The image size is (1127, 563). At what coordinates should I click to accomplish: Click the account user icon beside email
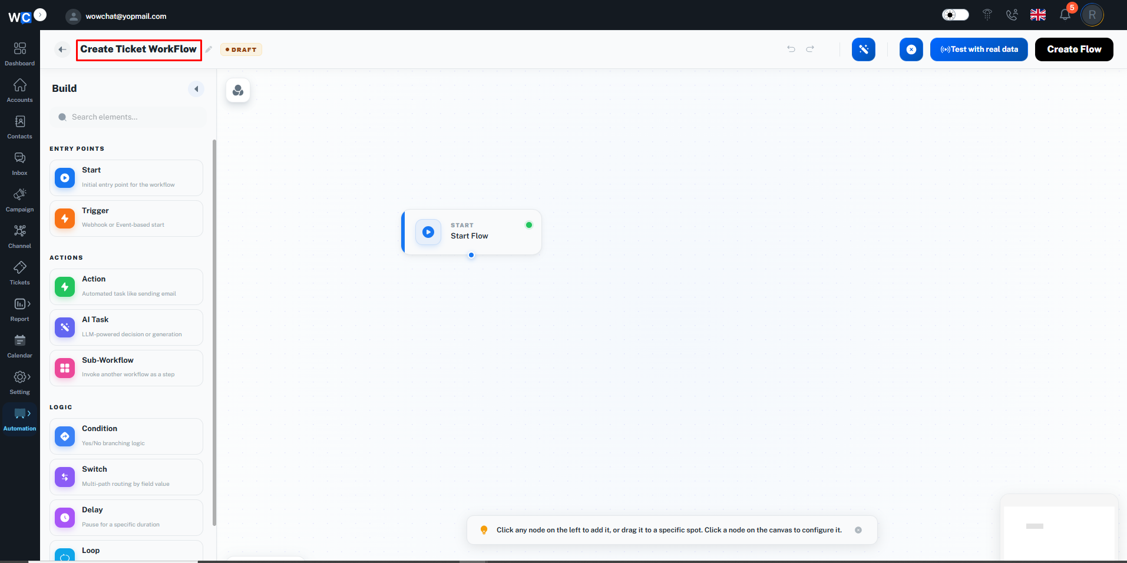click(x=73, y=16)
